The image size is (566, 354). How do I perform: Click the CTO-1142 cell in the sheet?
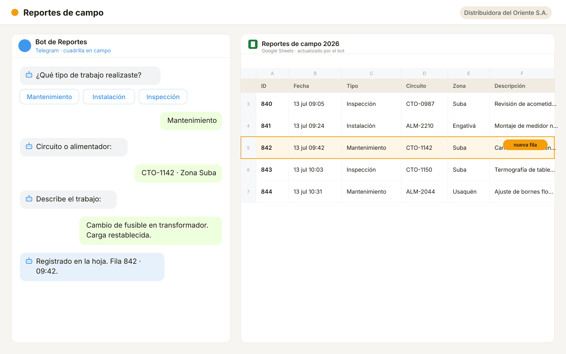pos(424,148)
